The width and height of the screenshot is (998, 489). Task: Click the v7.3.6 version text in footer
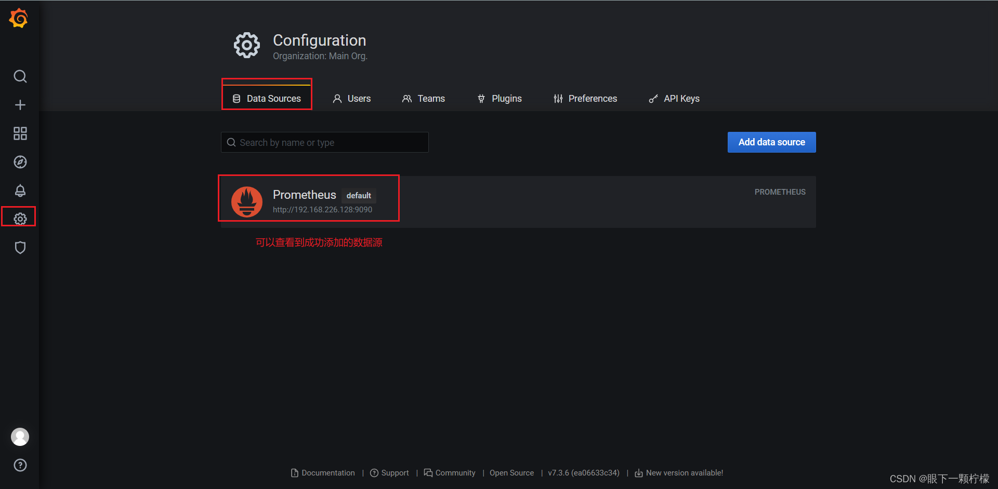584,473
